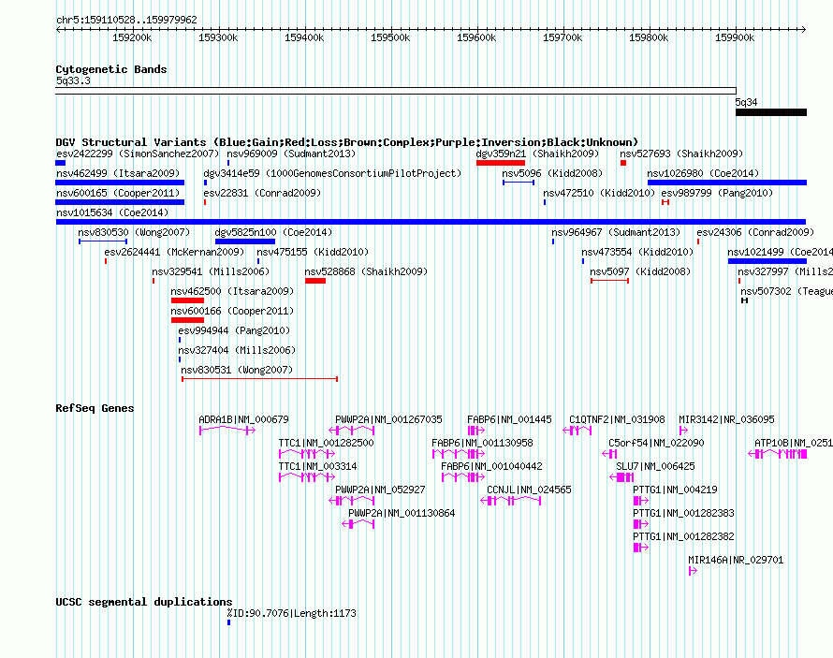Open the FABP6|NM_001040442 gene model
The width and height of the screenshot is (833, 658).
pyautogui.click(x=463, y=477)
